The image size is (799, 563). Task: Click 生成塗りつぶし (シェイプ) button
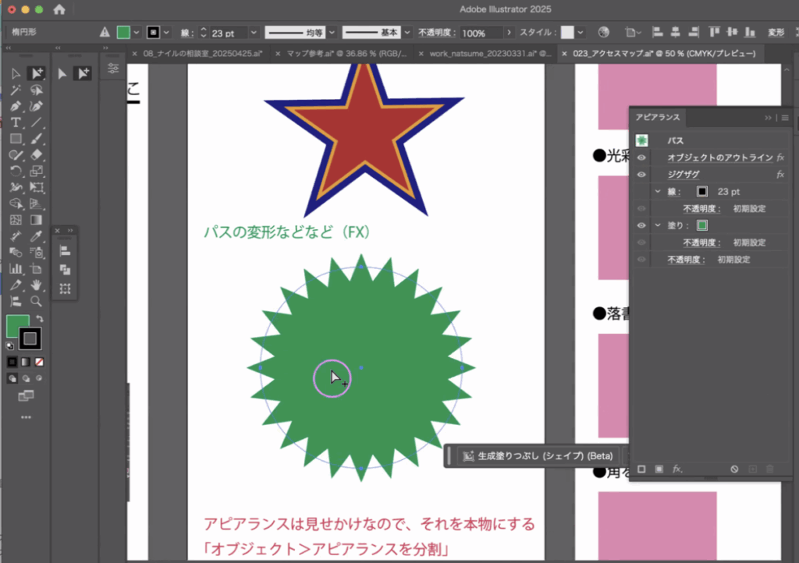[x=537, y=456]
